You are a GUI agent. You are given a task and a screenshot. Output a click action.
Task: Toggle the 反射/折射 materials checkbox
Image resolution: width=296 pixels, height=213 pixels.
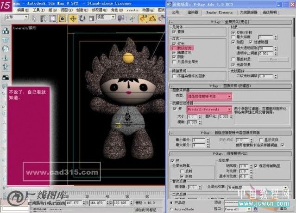(x=233, y=33)
